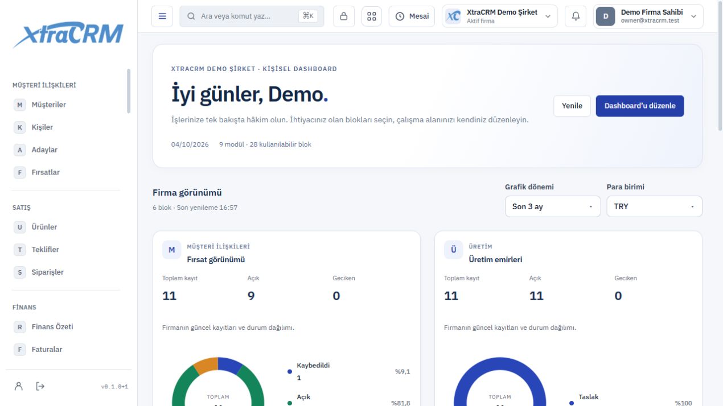Click the F badge beside Faturalar

(20, 350)
